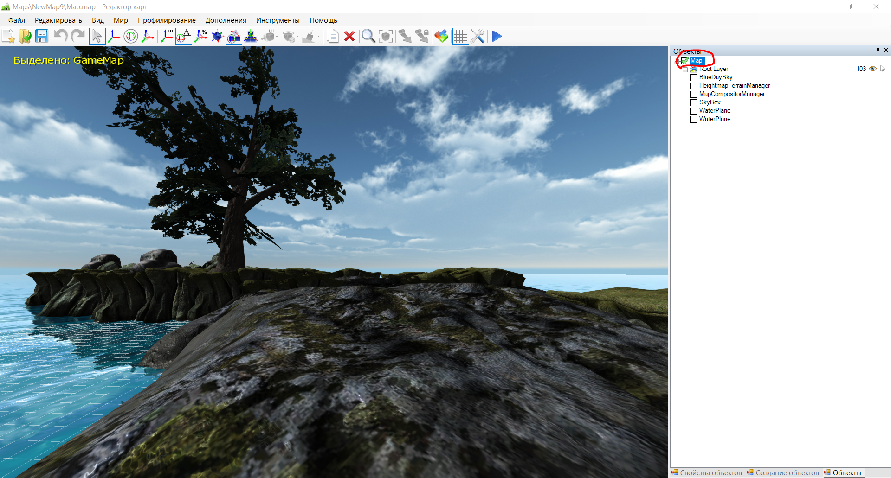Select the Root Layer tree item
This screenshot has width=891, height=478.
pyautogui.click(x=714, y=69)
